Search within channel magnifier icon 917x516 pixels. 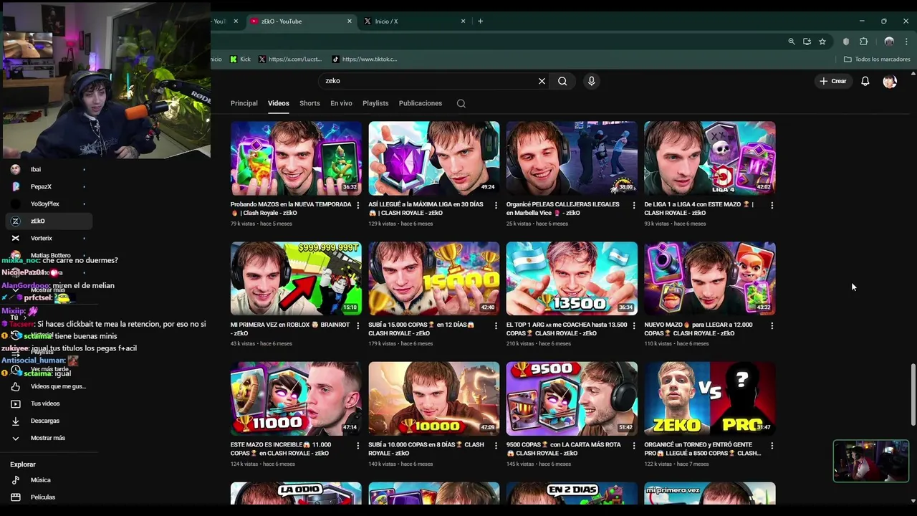[461, 103]
